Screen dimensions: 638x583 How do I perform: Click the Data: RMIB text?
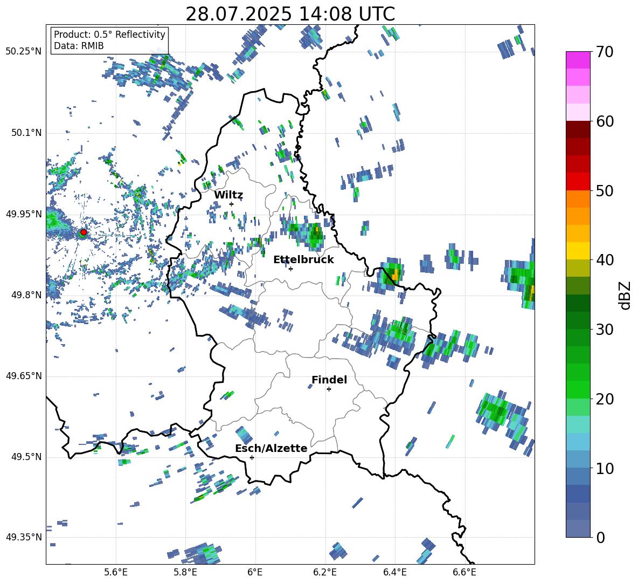pyautogui.click(x=79, y=46)
